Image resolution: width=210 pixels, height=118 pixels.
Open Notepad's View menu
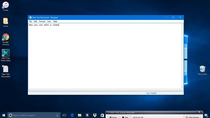coord(49,21)
